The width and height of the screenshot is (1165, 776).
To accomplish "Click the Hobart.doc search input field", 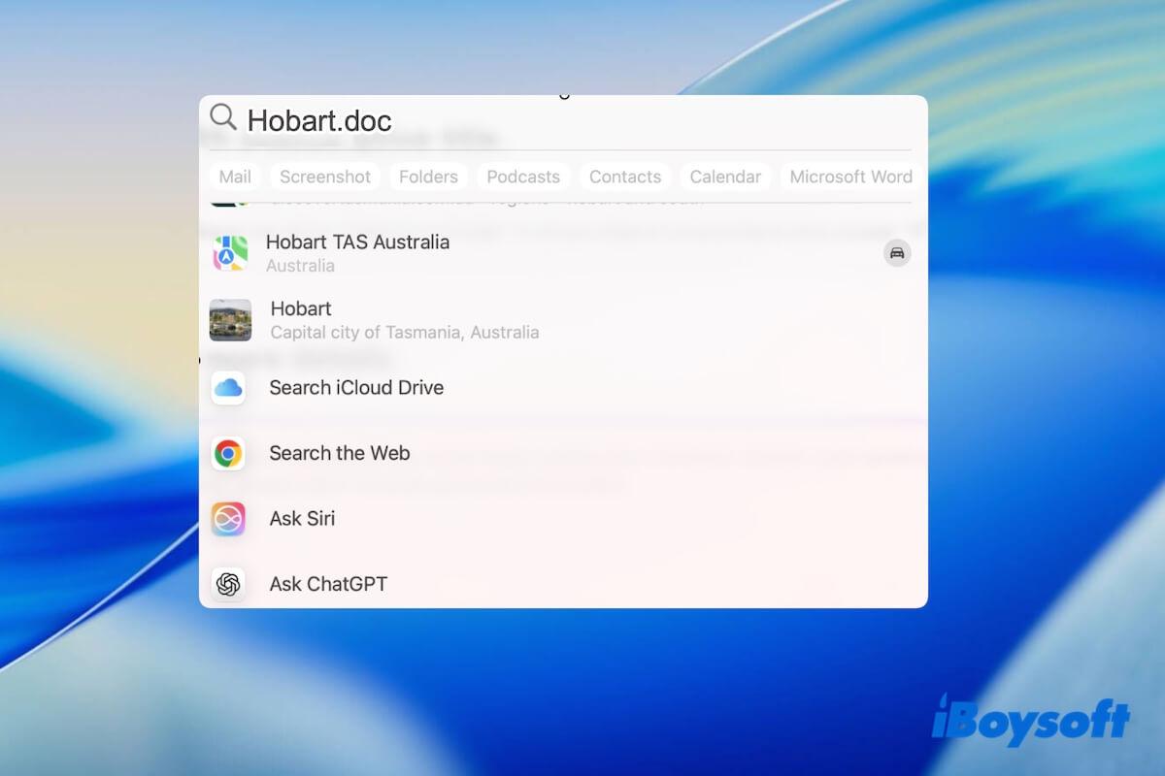I will click(x=320, y=119).
